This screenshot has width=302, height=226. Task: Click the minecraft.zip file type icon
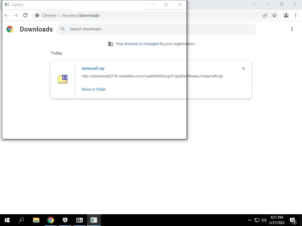(63, 79)
